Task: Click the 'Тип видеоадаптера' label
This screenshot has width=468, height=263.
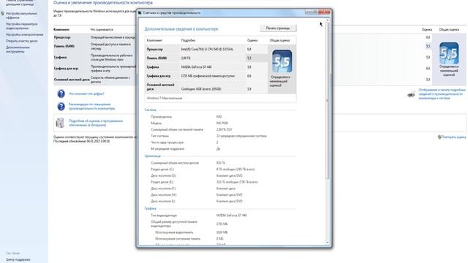Action: [x=164, y=216]
